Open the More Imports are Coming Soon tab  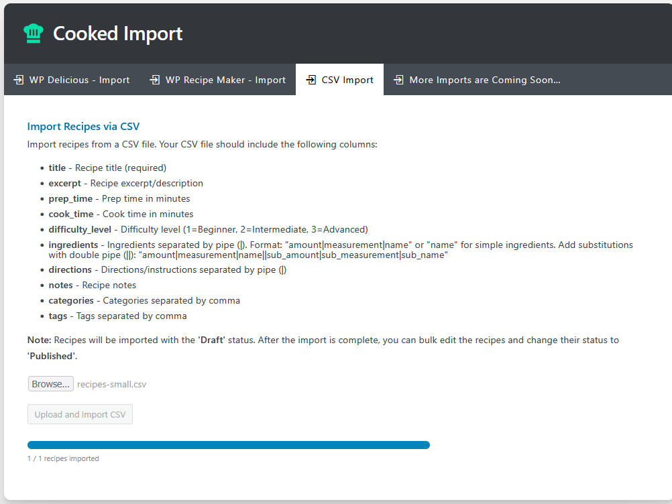[x=484, y=80]
